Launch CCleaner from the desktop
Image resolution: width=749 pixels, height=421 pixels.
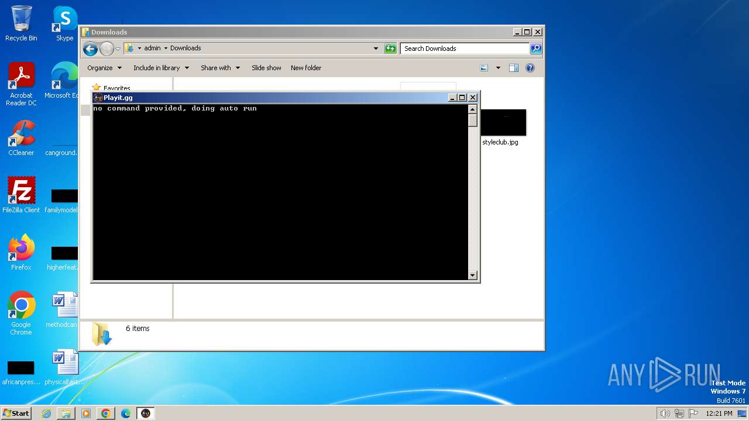21,138
